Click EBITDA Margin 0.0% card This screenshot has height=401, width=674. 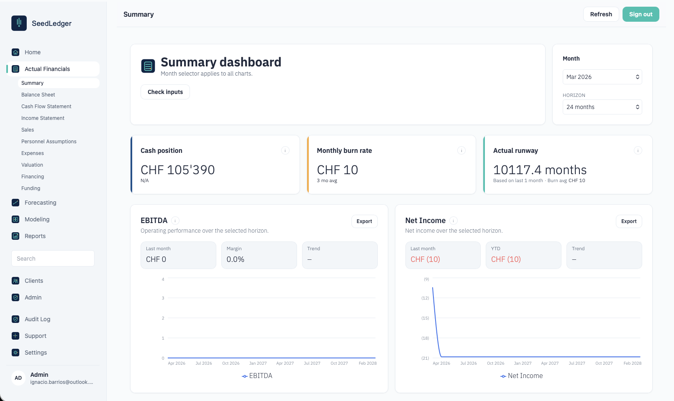point(259,255)
